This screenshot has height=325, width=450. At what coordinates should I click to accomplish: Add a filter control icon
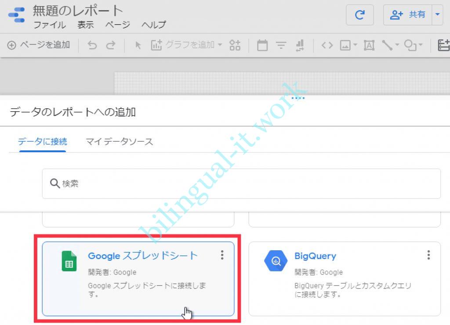pyautogui.click(x=281, y=45)
